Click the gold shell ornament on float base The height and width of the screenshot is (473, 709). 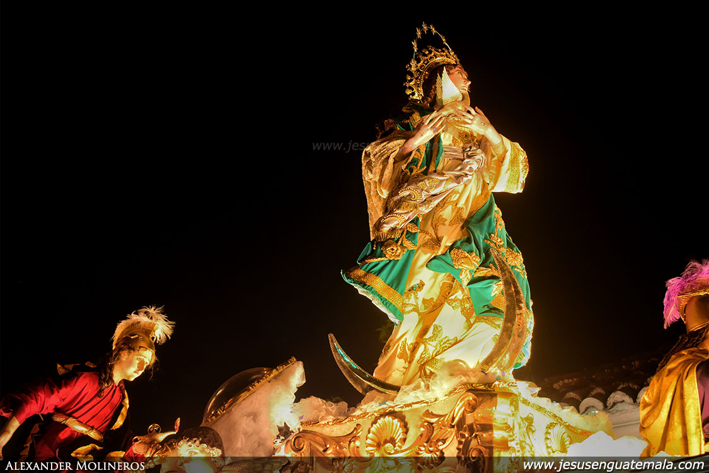pyautogui.click(x=386, y=435)
